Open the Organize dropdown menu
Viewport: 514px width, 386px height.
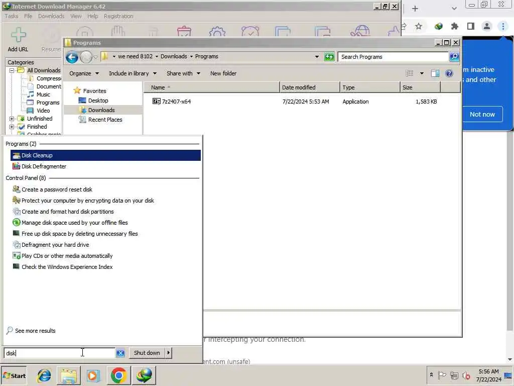point(84,73)
